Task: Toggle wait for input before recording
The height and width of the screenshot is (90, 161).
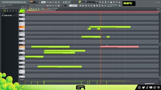Action: tap(50, 2)
